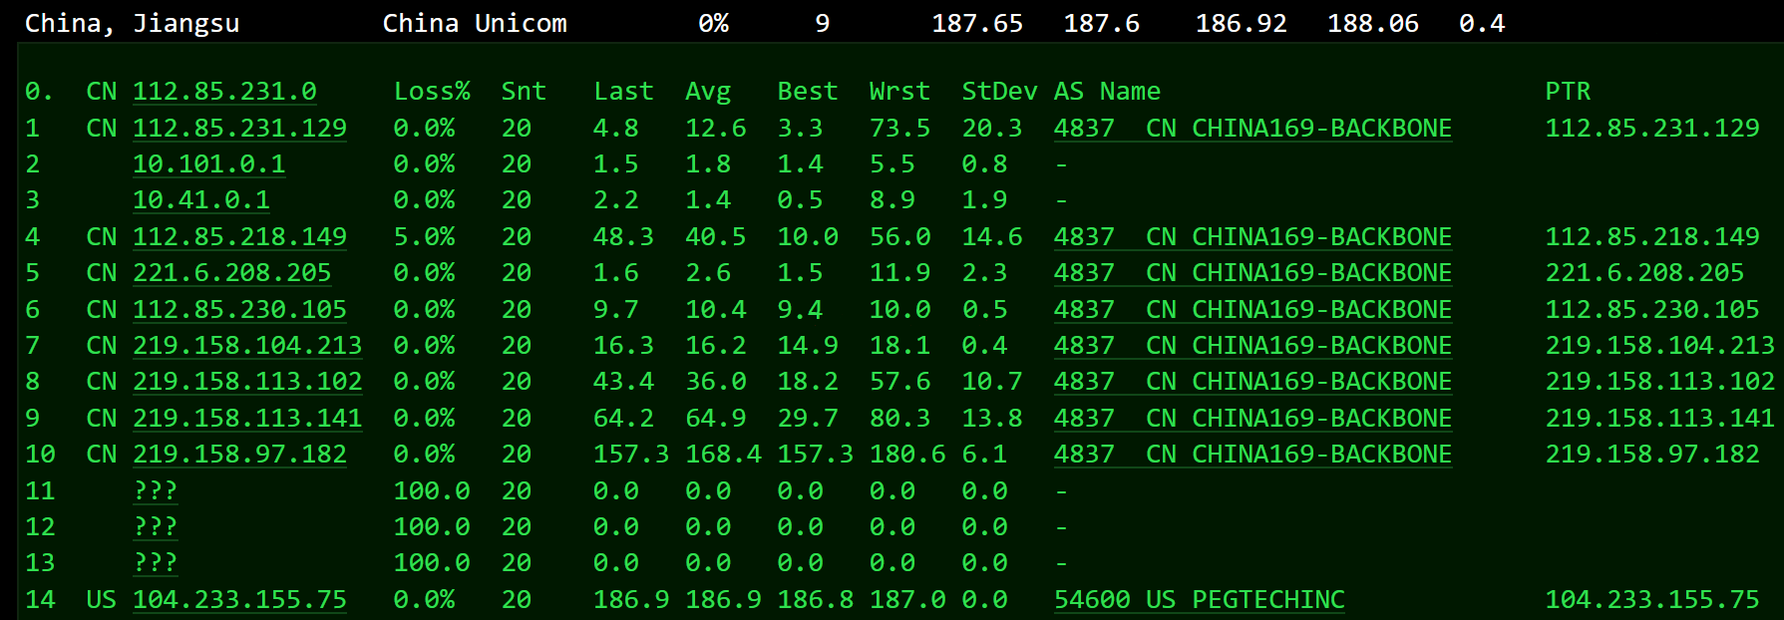The width and height of the screenshot is (1784, 620).
Task: Open AS 4837 CHINA169-BACKBONE link on hop 1
Action: (x=1252, y=129)
